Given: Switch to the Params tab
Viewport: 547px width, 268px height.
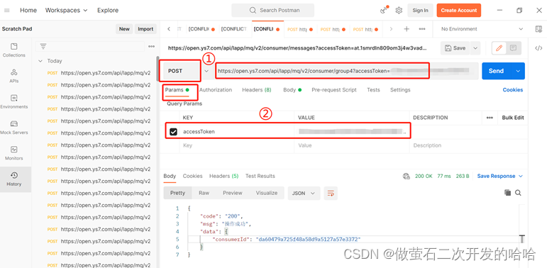Looking at the screenshot, I should [177, 90].
